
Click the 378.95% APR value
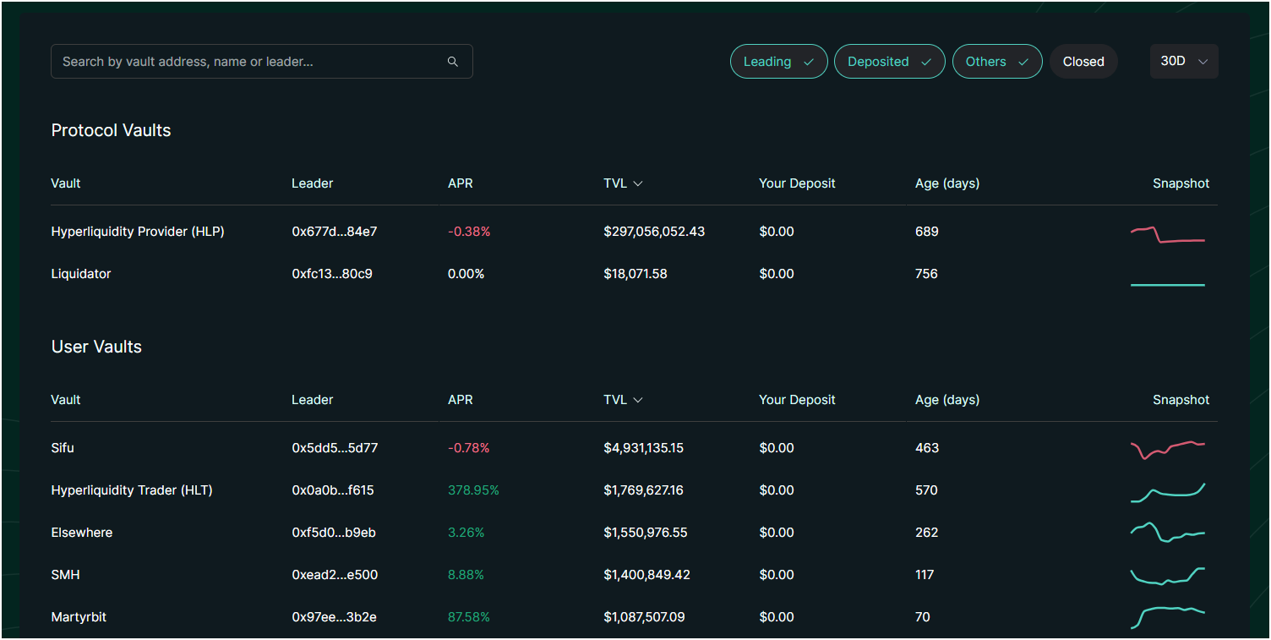[x=473, y=490]
